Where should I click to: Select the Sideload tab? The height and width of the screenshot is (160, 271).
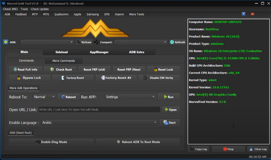(61, 52)
